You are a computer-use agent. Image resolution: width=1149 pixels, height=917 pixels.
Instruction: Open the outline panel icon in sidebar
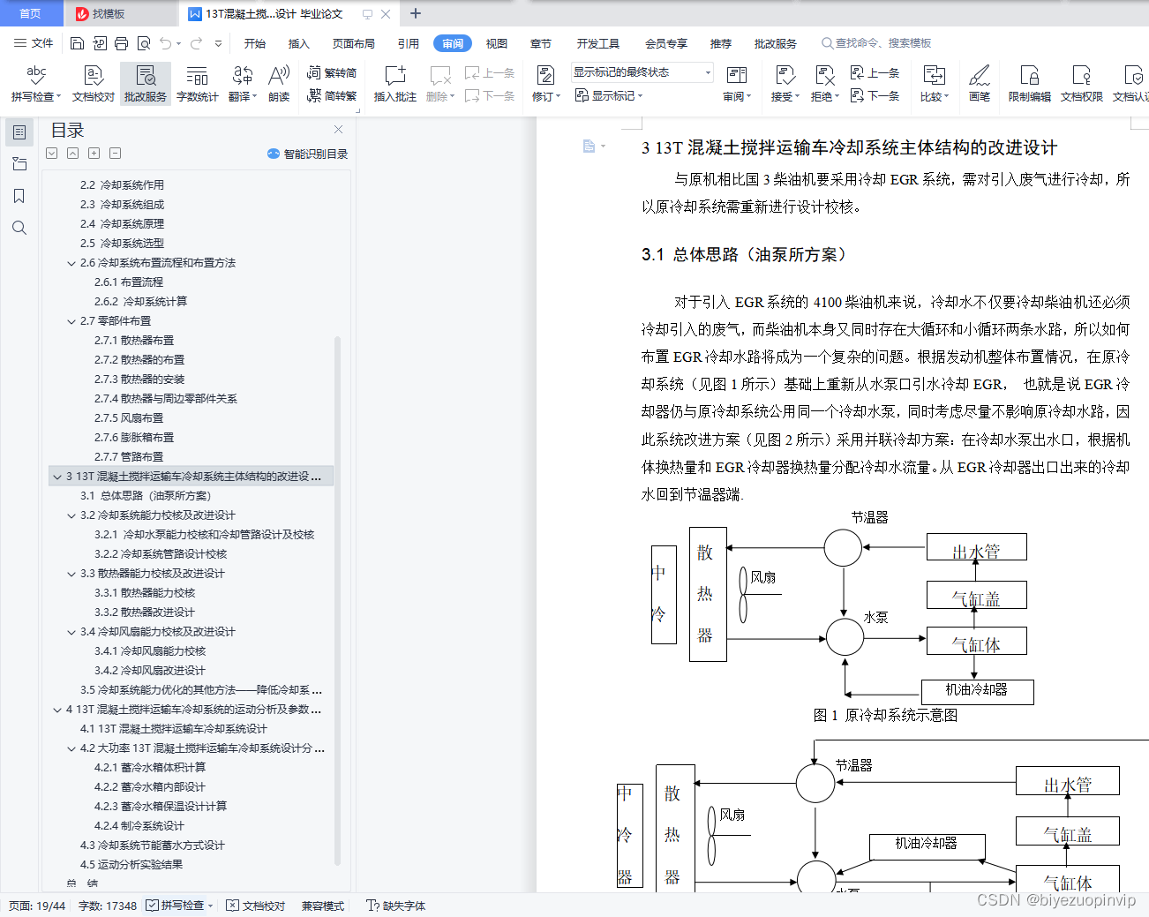click(x=19, y=132)
